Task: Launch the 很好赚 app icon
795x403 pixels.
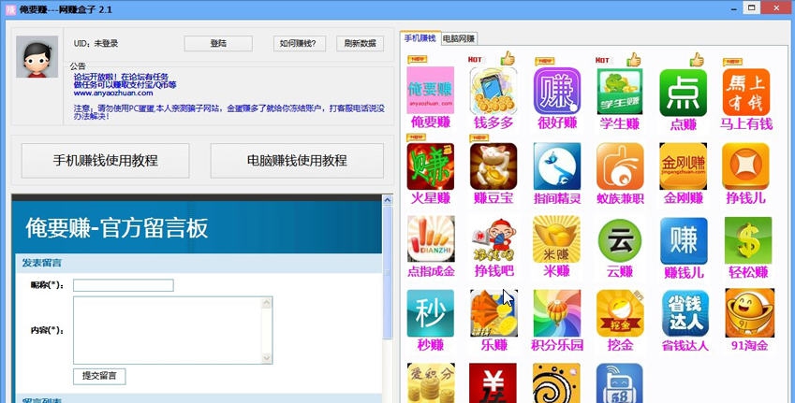Action: 557,91
